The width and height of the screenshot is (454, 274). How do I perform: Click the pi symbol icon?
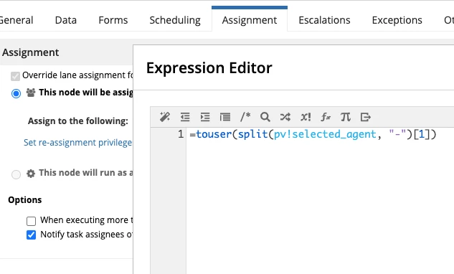click(346, 117)
